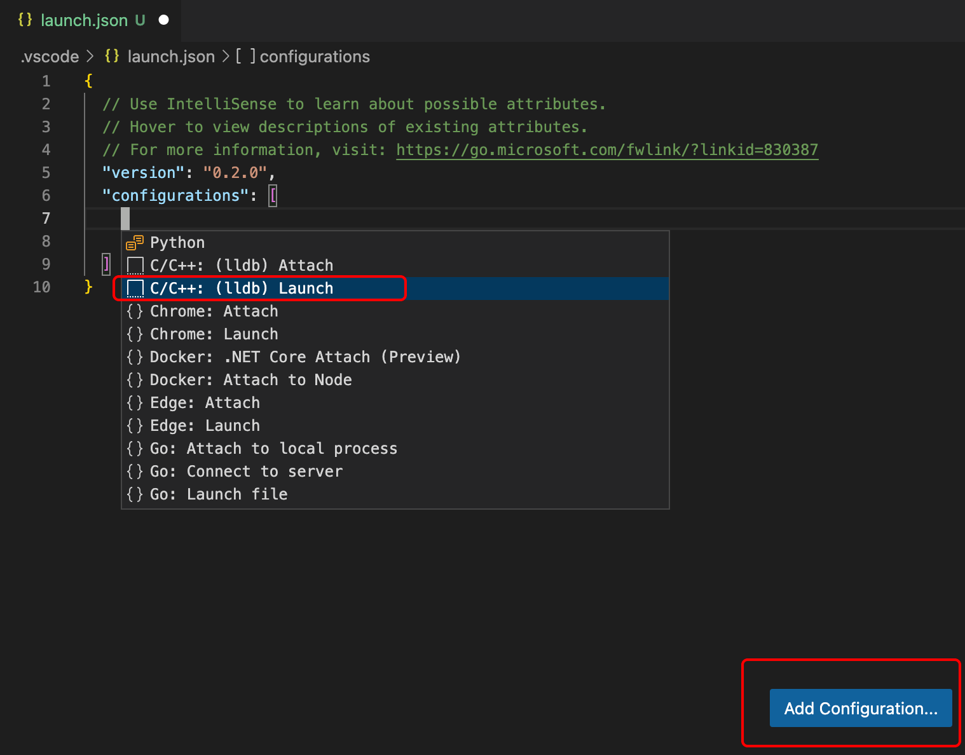Click braces icon next to Chrome: Launch
This screenshot has width=965, height=755.
click(x=135, y=334)
